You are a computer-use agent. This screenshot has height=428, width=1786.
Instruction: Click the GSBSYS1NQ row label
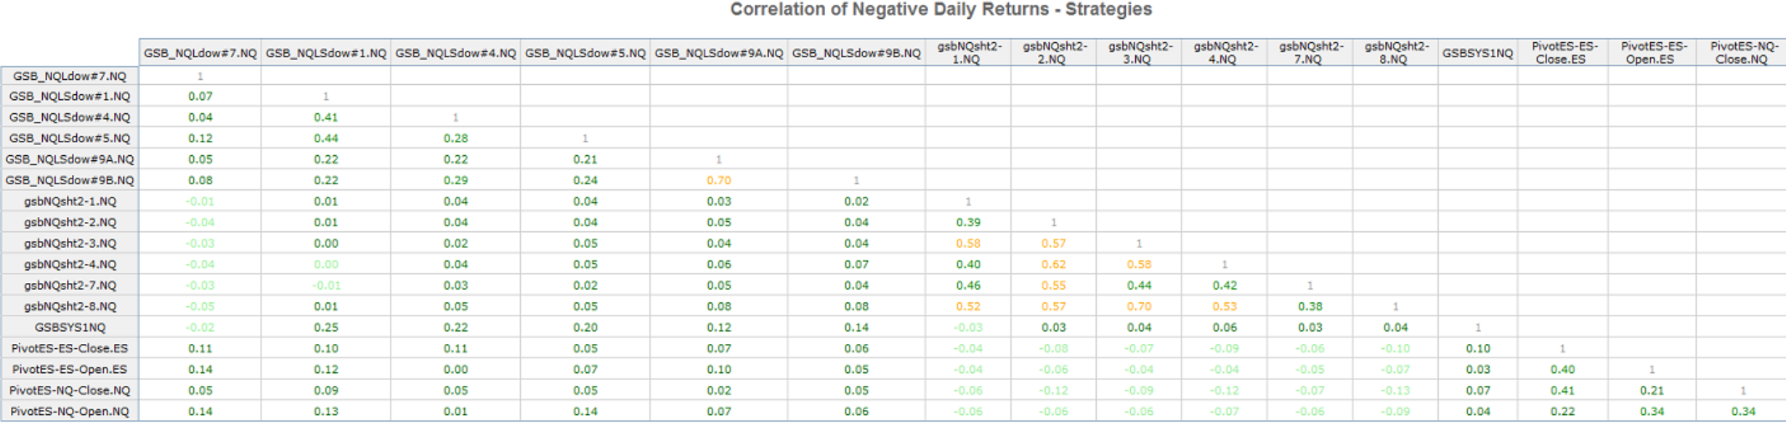click(70, 327)
